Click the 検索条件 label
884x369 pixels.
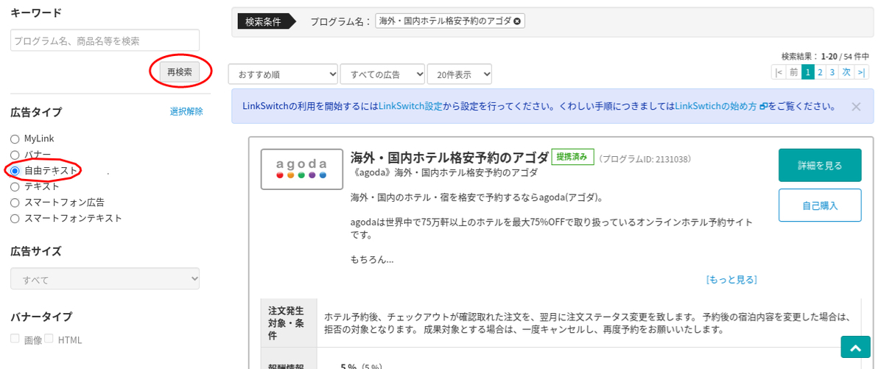(x=263, y=21)
